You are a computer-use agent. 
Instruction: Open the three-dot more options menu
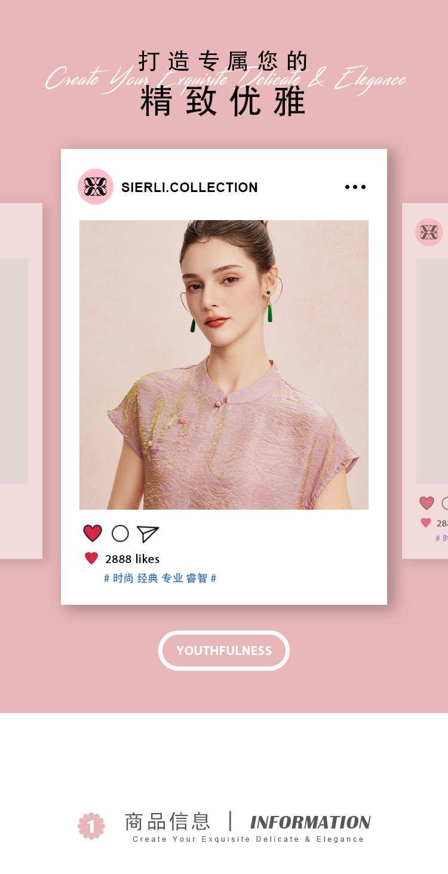pos(355,187)
